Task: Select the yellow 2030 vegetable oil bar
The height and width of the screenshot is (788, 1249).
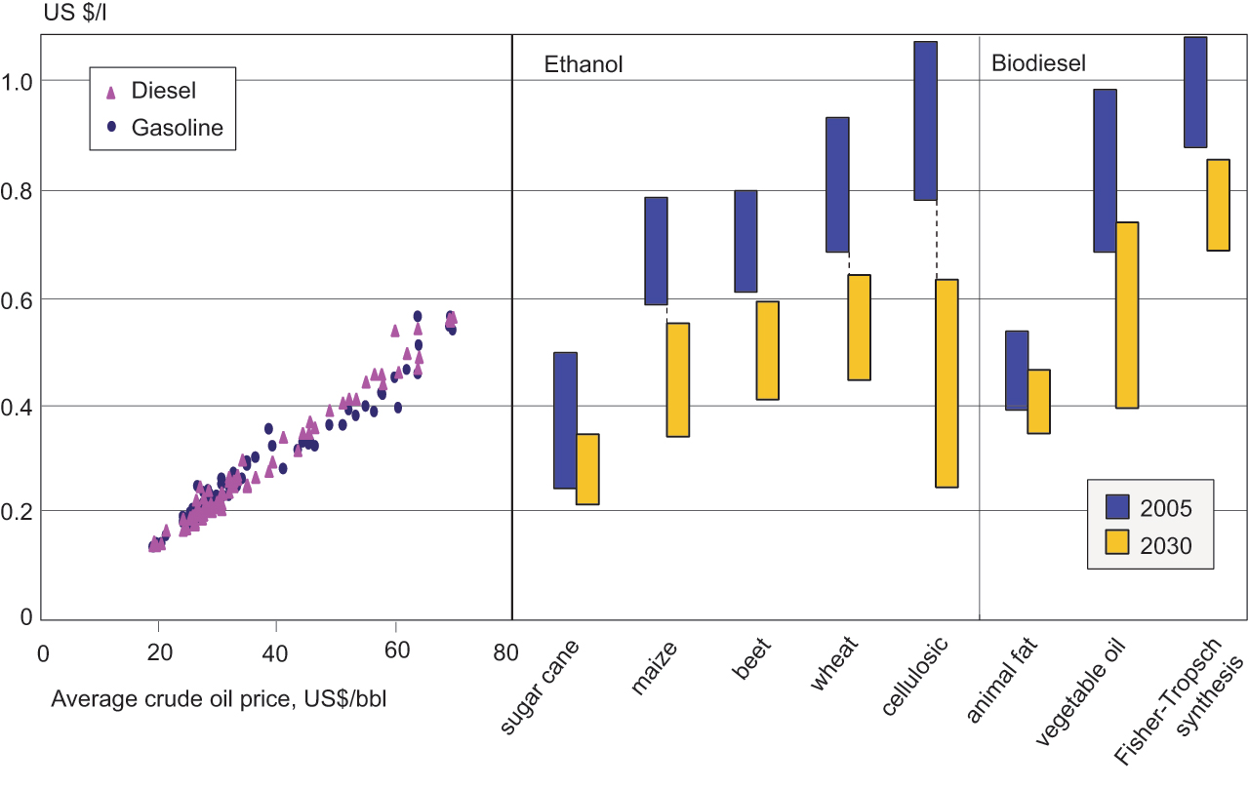Action: tap(1127, 315)
